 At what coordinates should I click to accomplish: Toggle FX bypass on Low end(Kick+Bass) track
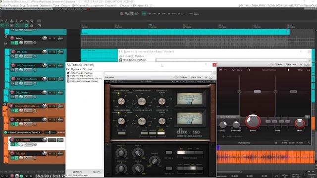coord(16,110)
